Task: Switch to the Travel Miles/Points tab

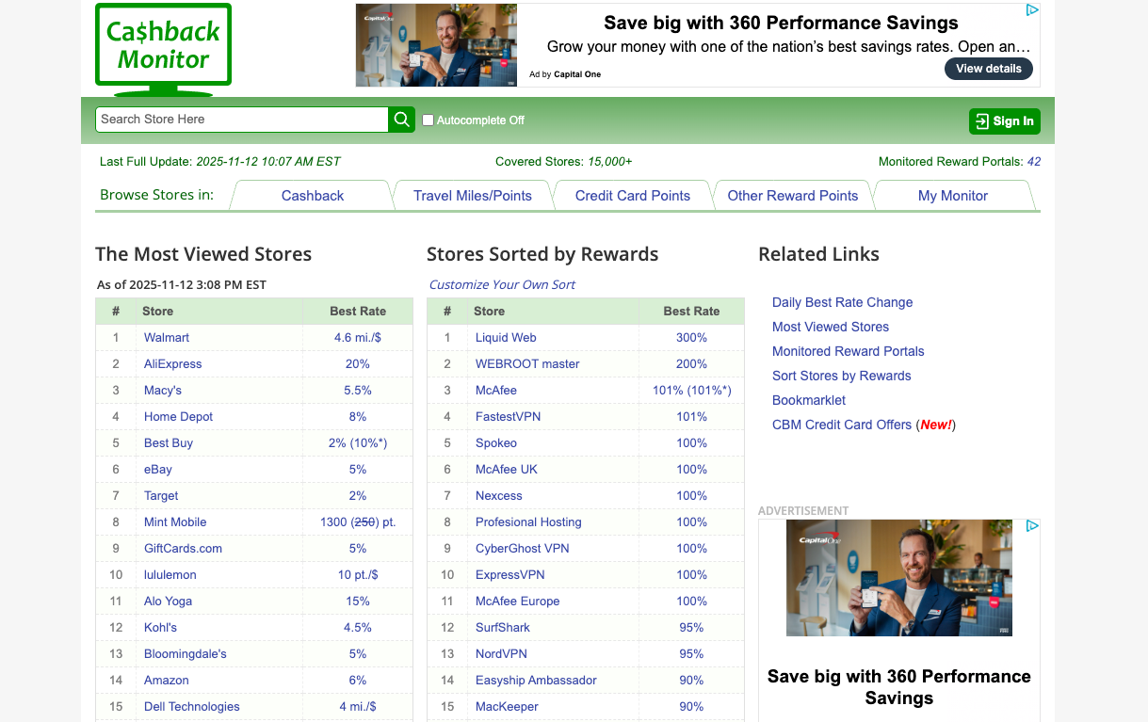Action: pos(473,195)
